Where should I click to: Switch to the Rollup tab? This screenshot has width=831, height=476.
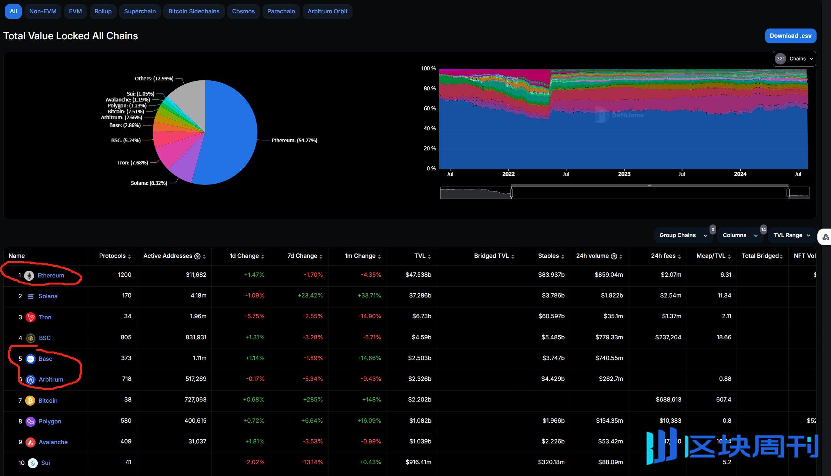(x=103, y=11)
